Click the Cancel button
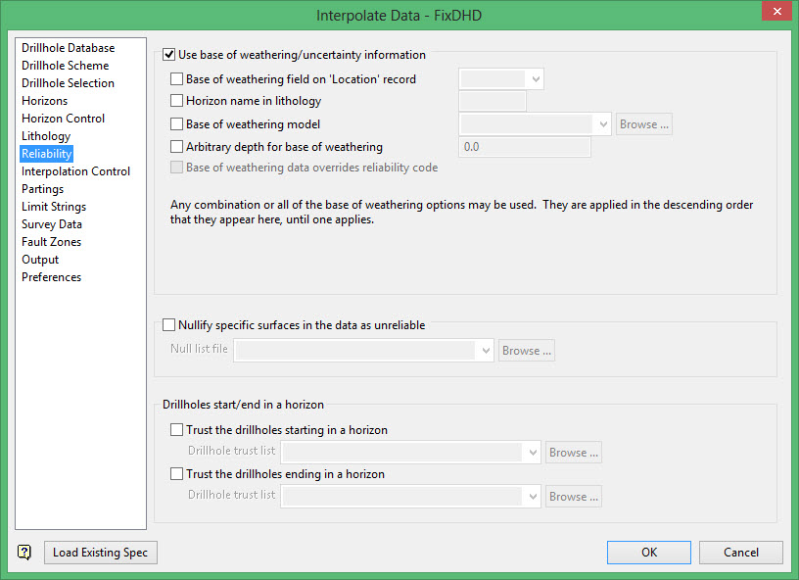The width and height of the screenshot is (799, 580). pyautogui.click(x=740, y=553)
